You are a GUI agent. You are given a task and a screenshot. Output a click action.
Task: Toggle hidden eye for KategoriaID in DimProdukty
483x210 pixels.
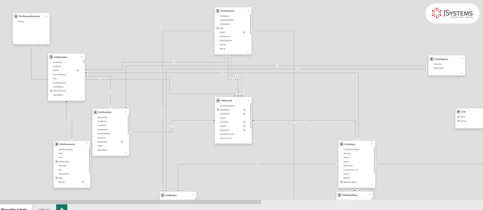[x=122, y=142]
